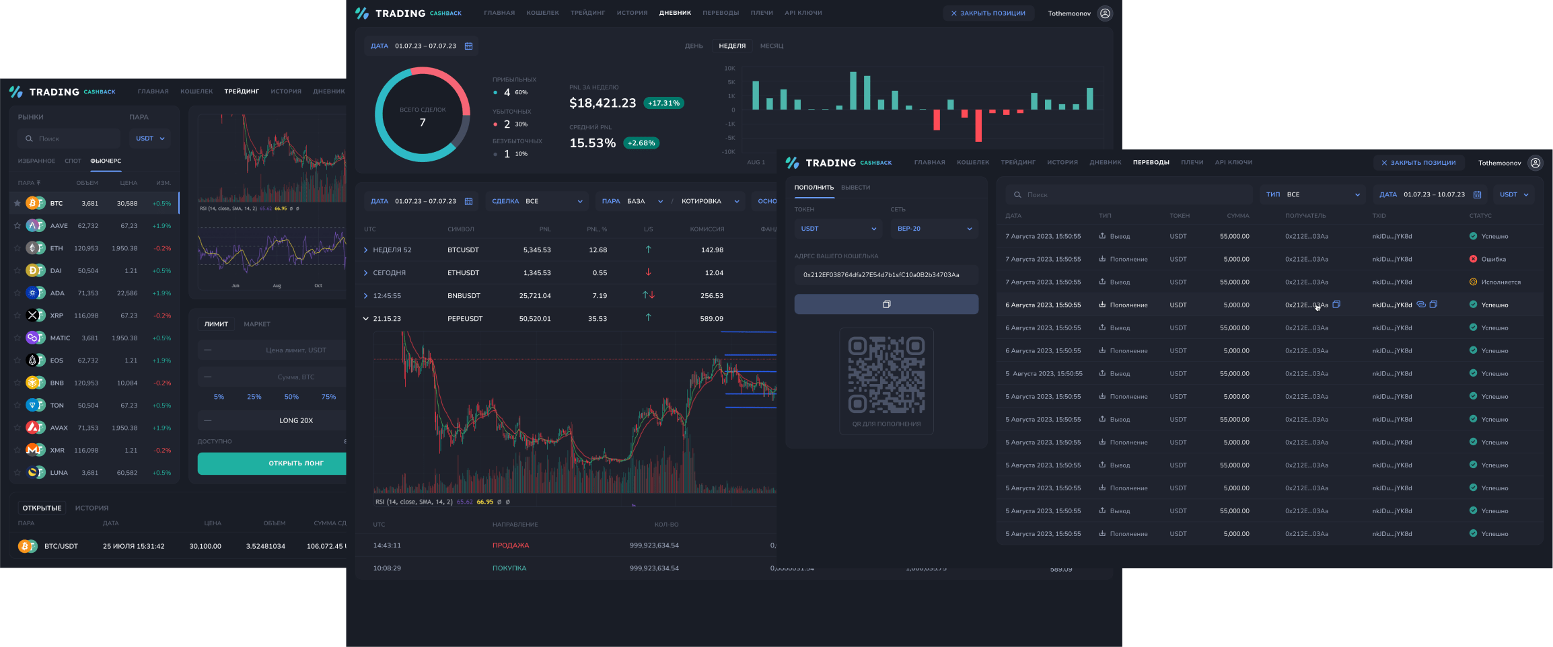Click the orange Исполняется status icon
The width and height of the screenshot is (1553, 647).
[1473, 282]
